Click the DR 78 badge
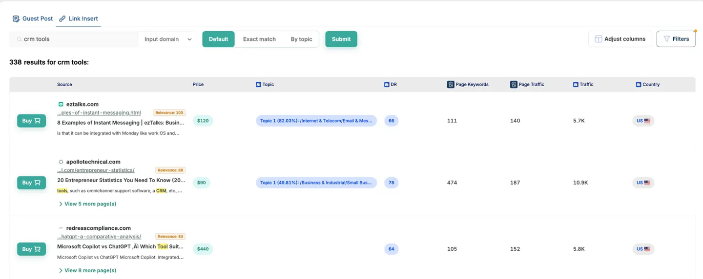This screenshot has height=279, width=703. [392, 183]
